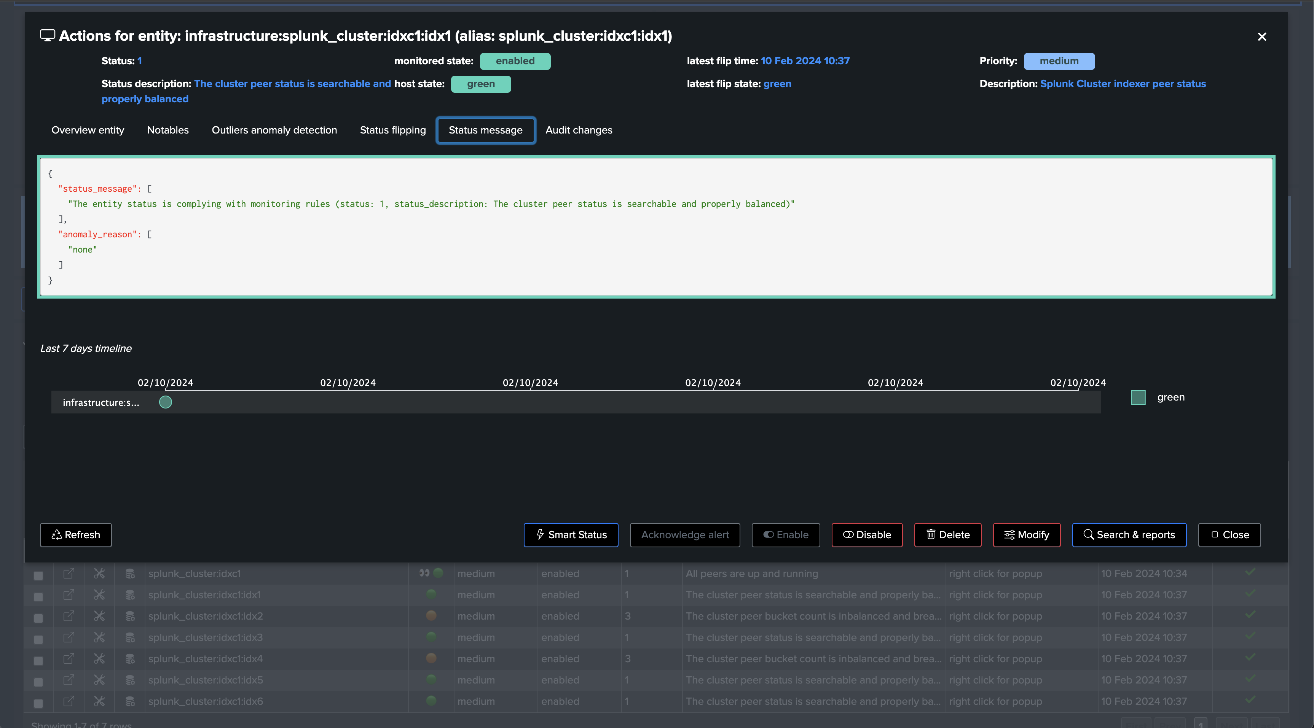Open the Audit changes tab
Screen dimensions: 1314x728
pos(579,130)
